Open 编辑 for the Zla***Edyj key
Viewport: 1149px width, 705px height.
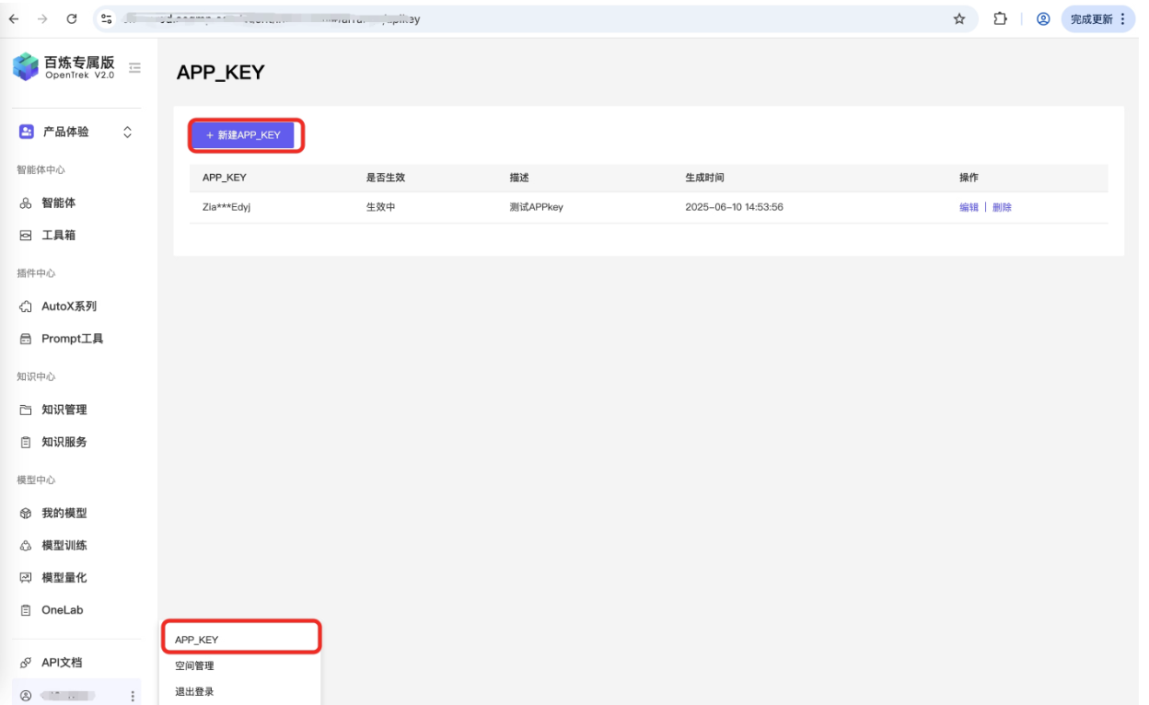coord(969,207)
